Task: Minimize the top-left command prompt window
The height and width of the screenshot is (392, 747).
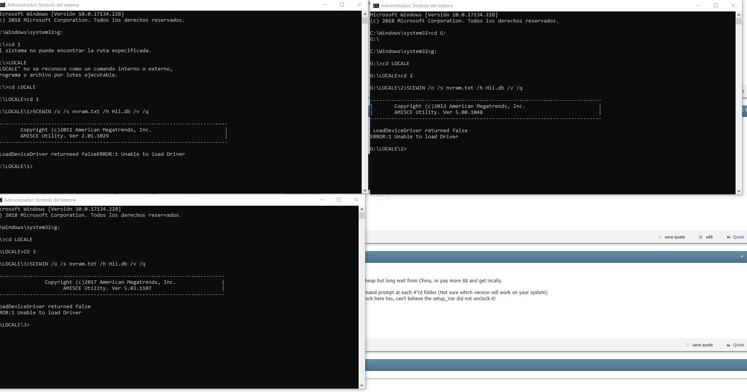Action: click(x=325, y=5)
